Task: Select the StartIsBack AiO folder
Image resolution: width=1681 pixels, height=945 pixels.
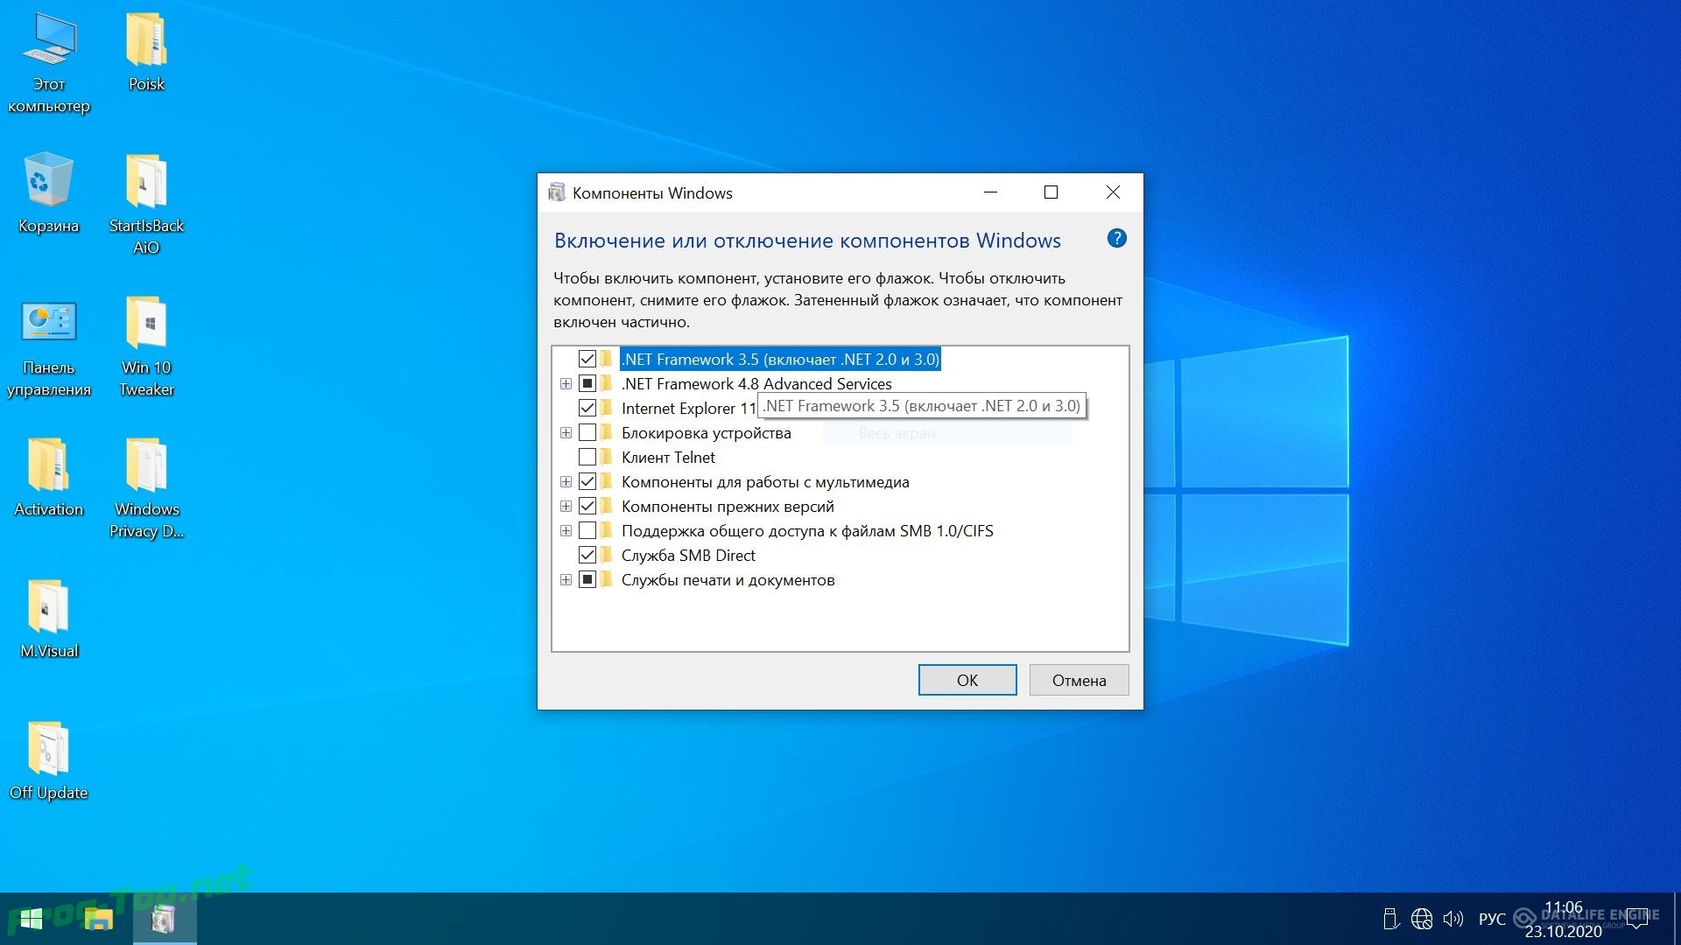Action: (146, 204)
